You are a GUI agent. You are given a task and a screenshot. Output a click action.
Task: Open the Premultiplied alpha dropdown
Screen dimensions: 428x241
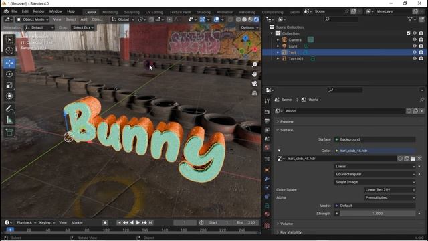(390, 197)
